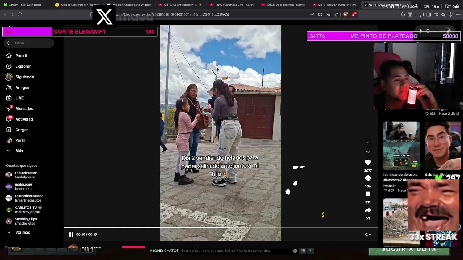Open browser extensions puzzle icon

coord(403,14)
